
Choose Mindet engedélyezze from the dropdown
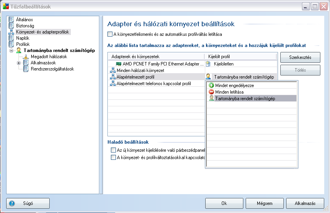point(252,85)
